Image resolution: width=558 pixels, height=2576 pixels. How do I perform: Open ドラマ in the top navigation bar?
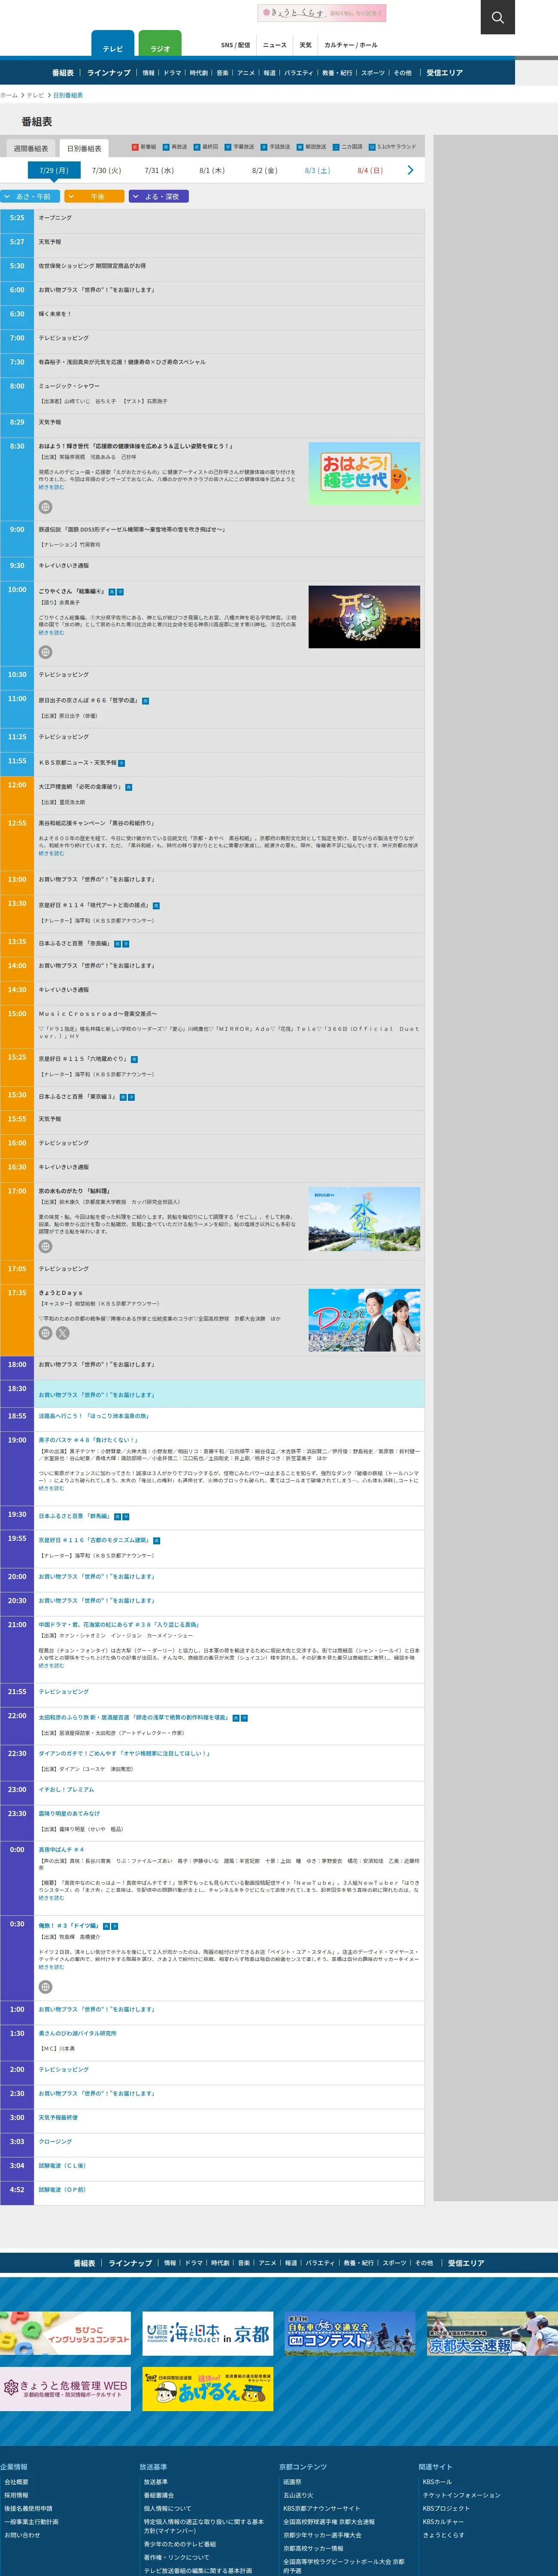coord(172,73)
